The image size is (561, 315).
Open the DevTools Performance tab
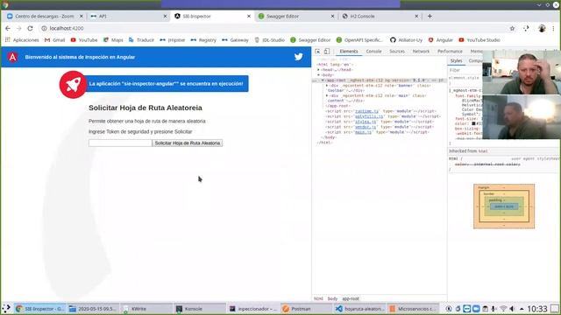pyautogui.click(x=450, y=52)
